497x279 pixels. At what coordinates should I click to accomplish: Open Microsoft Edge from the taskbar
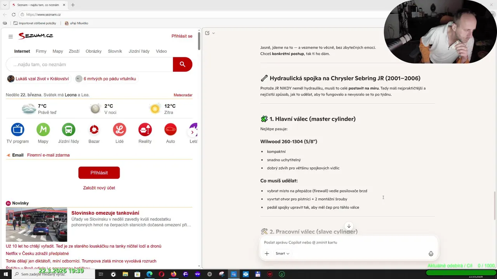[x=149, y=274]
